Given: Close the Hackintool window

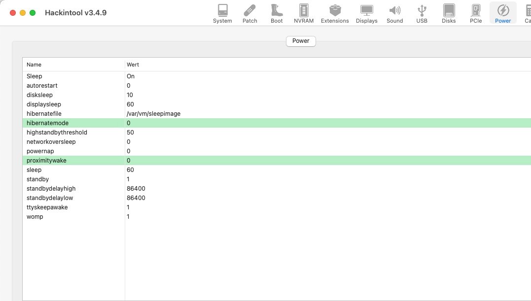Looking at the screenshot, I should point(13,13).
